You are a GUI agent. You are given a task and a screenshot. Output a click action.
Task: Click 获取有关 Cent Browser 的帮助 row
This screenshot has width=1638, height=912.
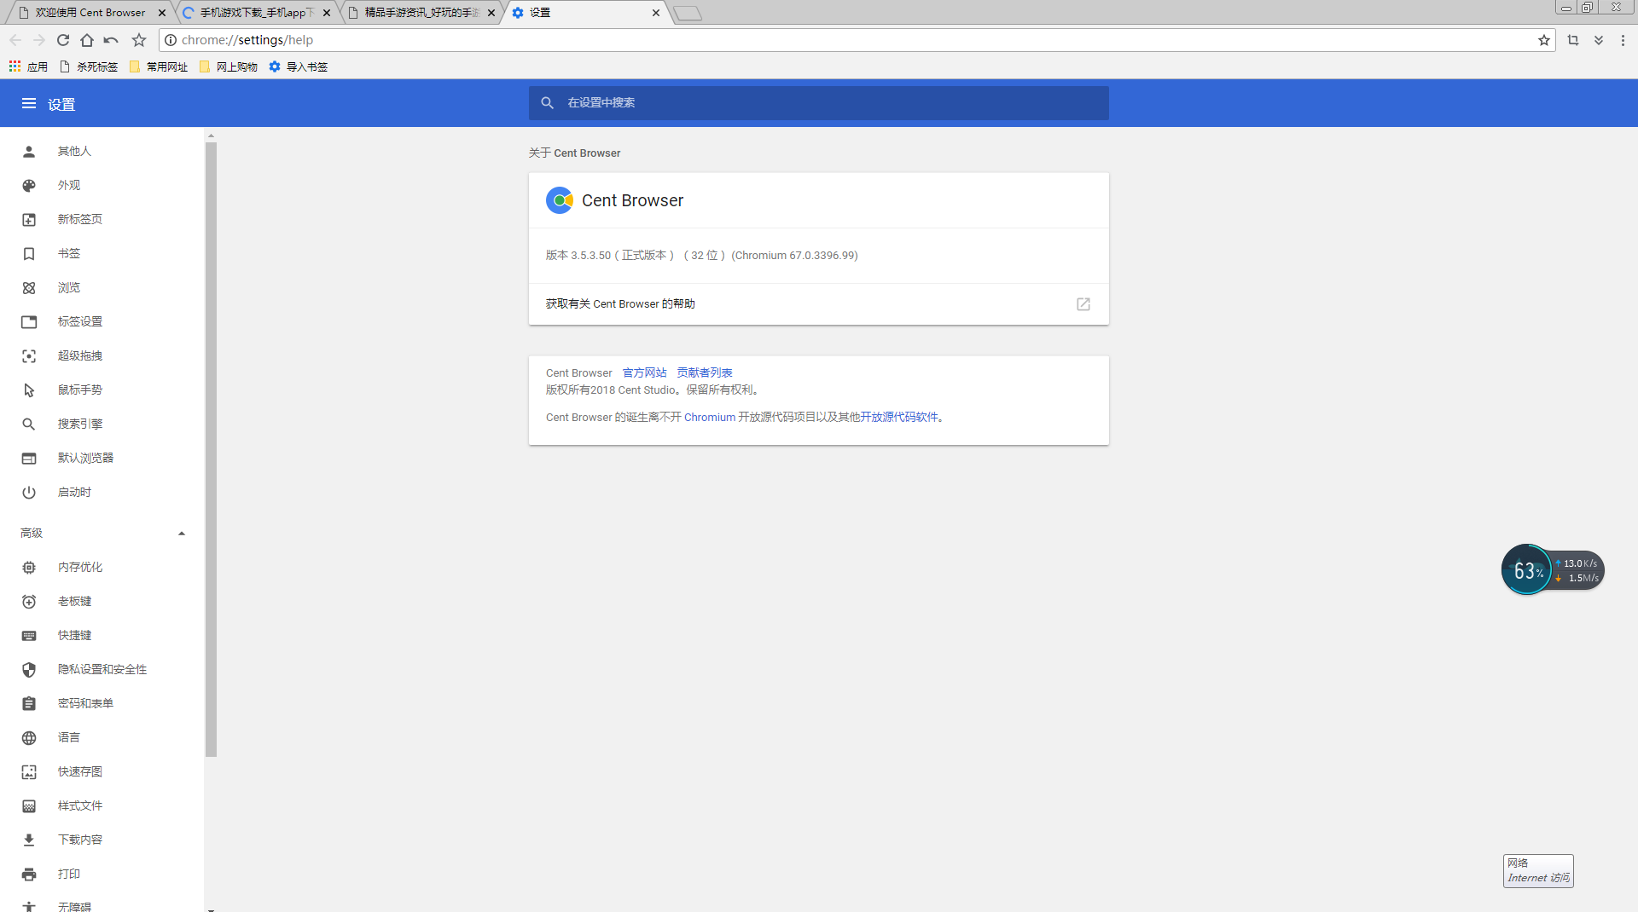tap(819, 304)
